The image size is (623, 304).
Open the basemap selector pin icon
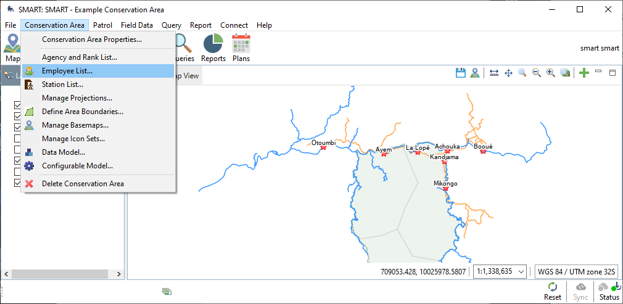[x=475, y=73]
